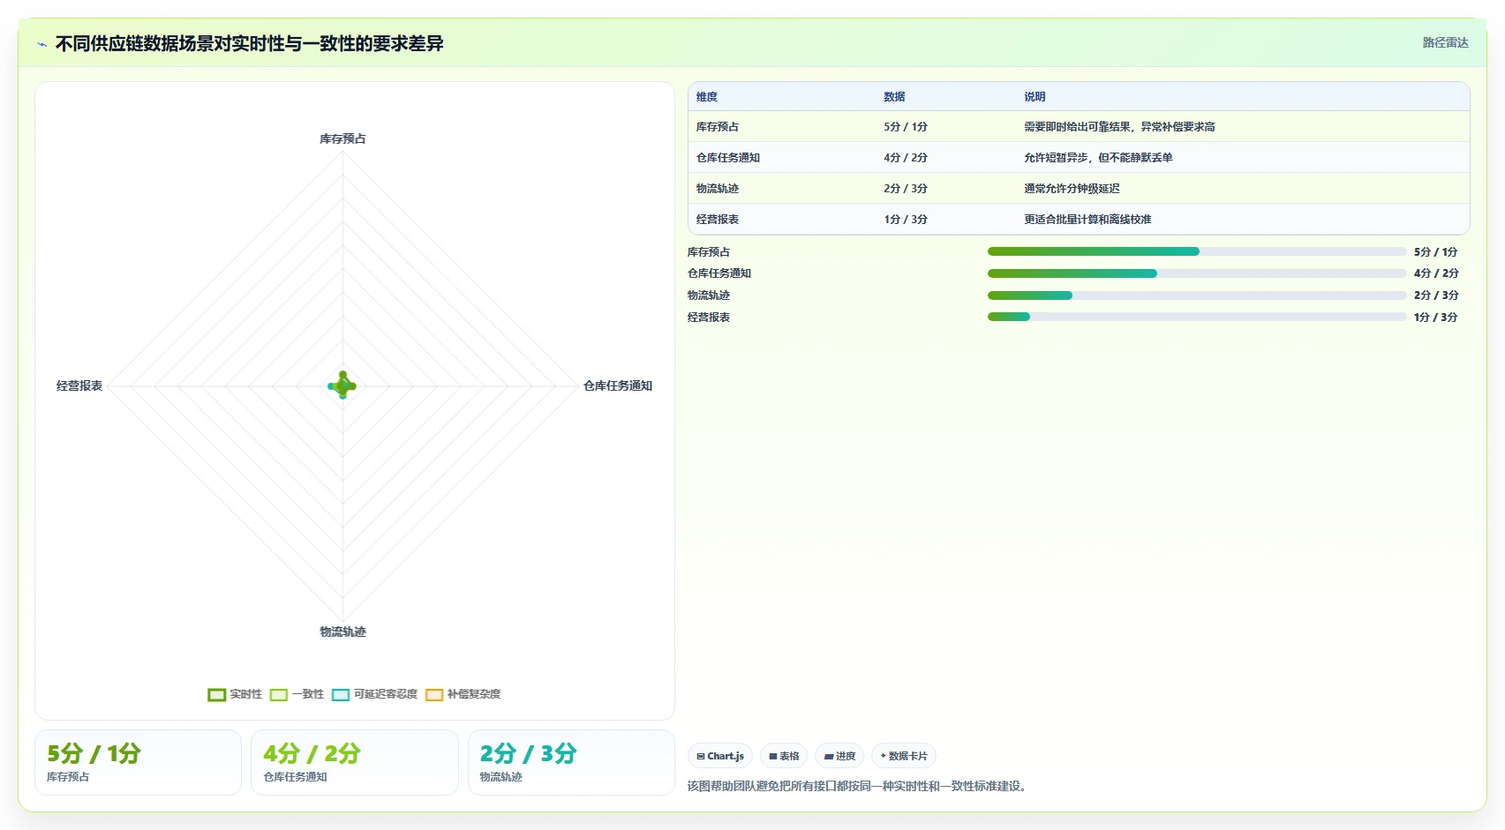Click the 物流轨迹 progress bar

[1197, 295]
